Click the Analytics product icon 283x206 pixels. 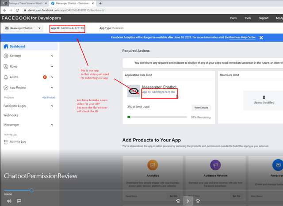pyautogui.click(x=153, y=165)
